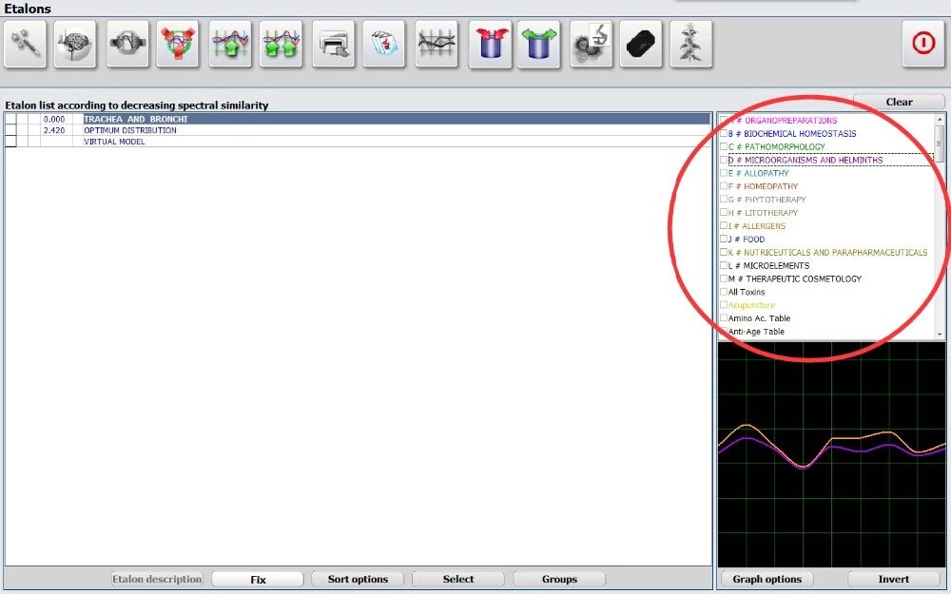951x594 pixels.
Task: Click the green arrows cylinder icon
Action: [x=539, y=45]
